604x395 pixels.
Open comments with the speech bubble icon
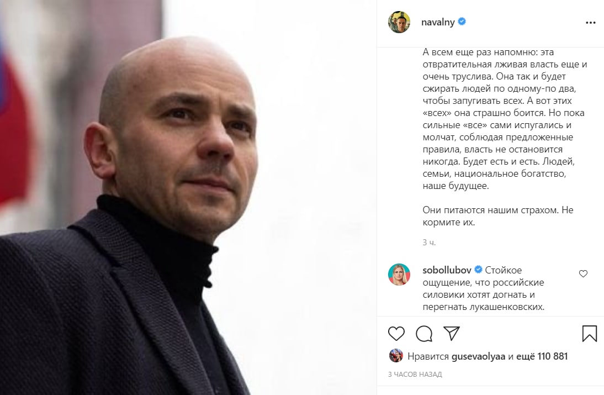[423, 334]
